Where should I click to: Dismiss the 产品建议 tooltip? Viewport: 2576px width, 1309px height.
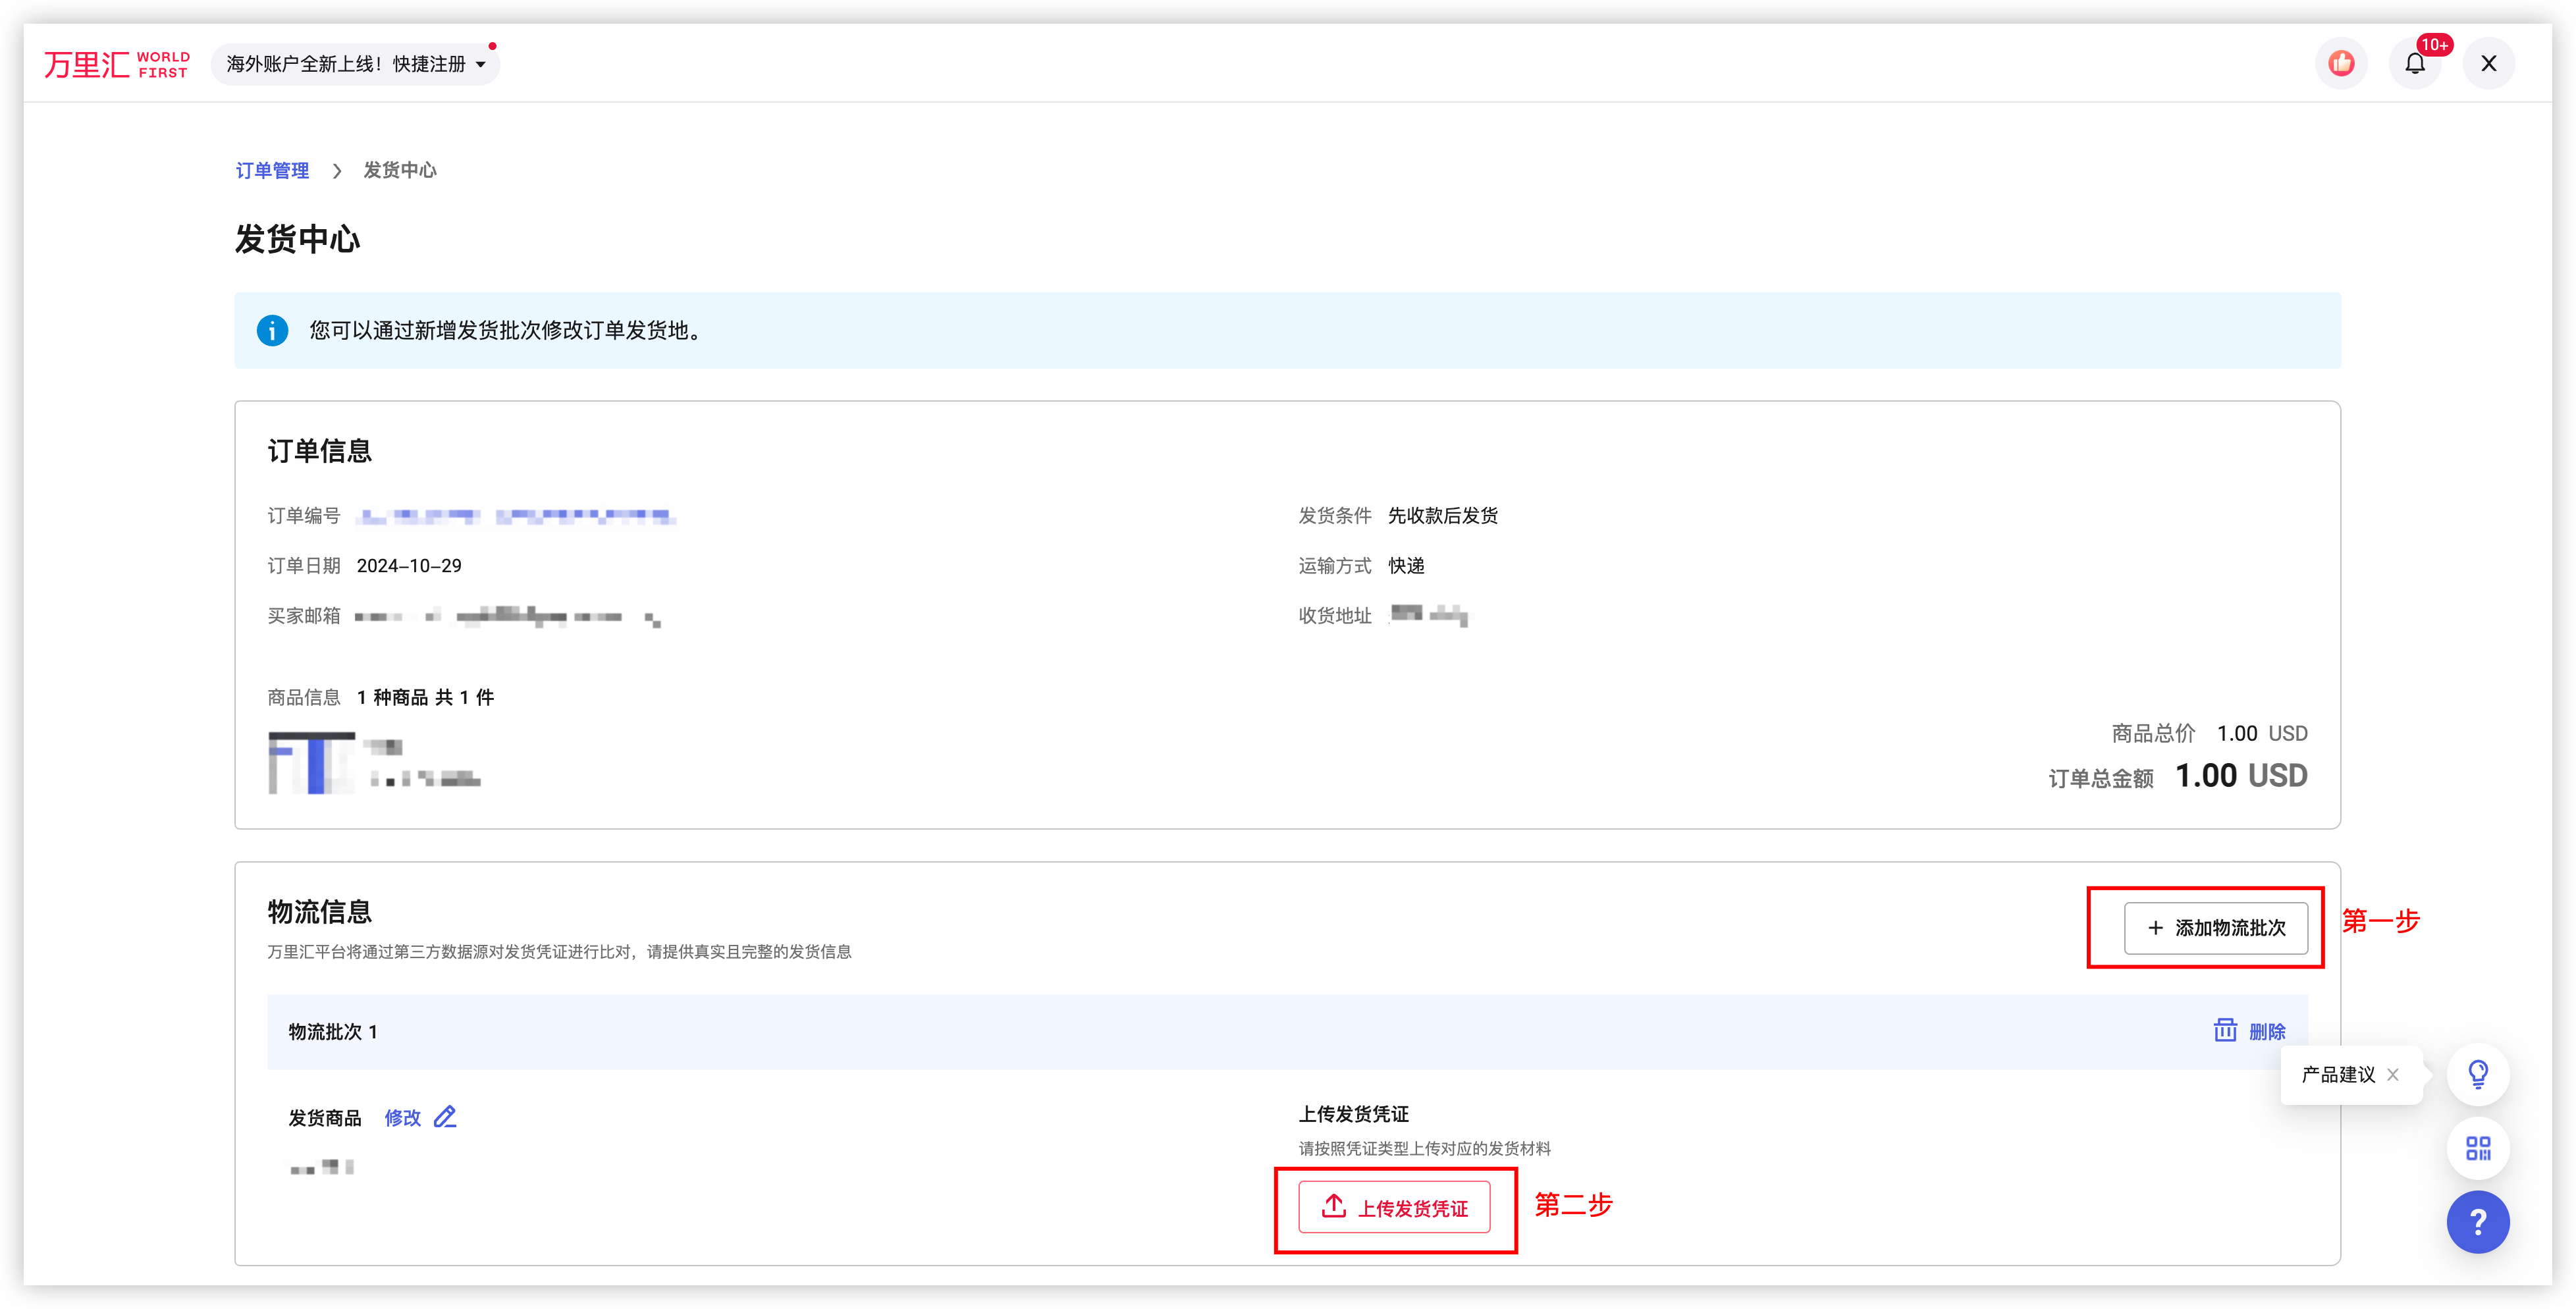tap(2392, 1075)
